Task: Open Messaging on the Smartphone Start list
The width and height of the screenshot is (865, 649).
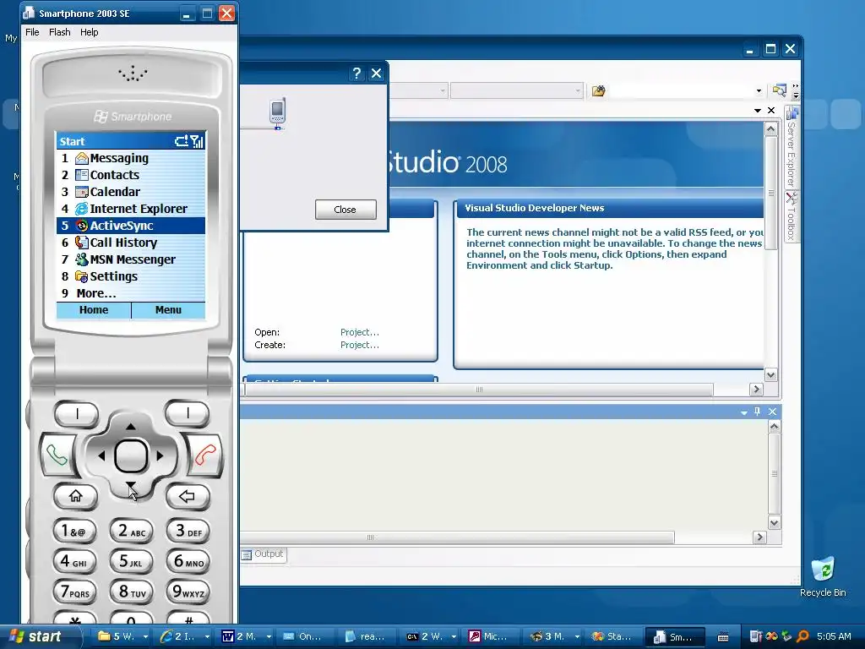Action: (131, 158)
